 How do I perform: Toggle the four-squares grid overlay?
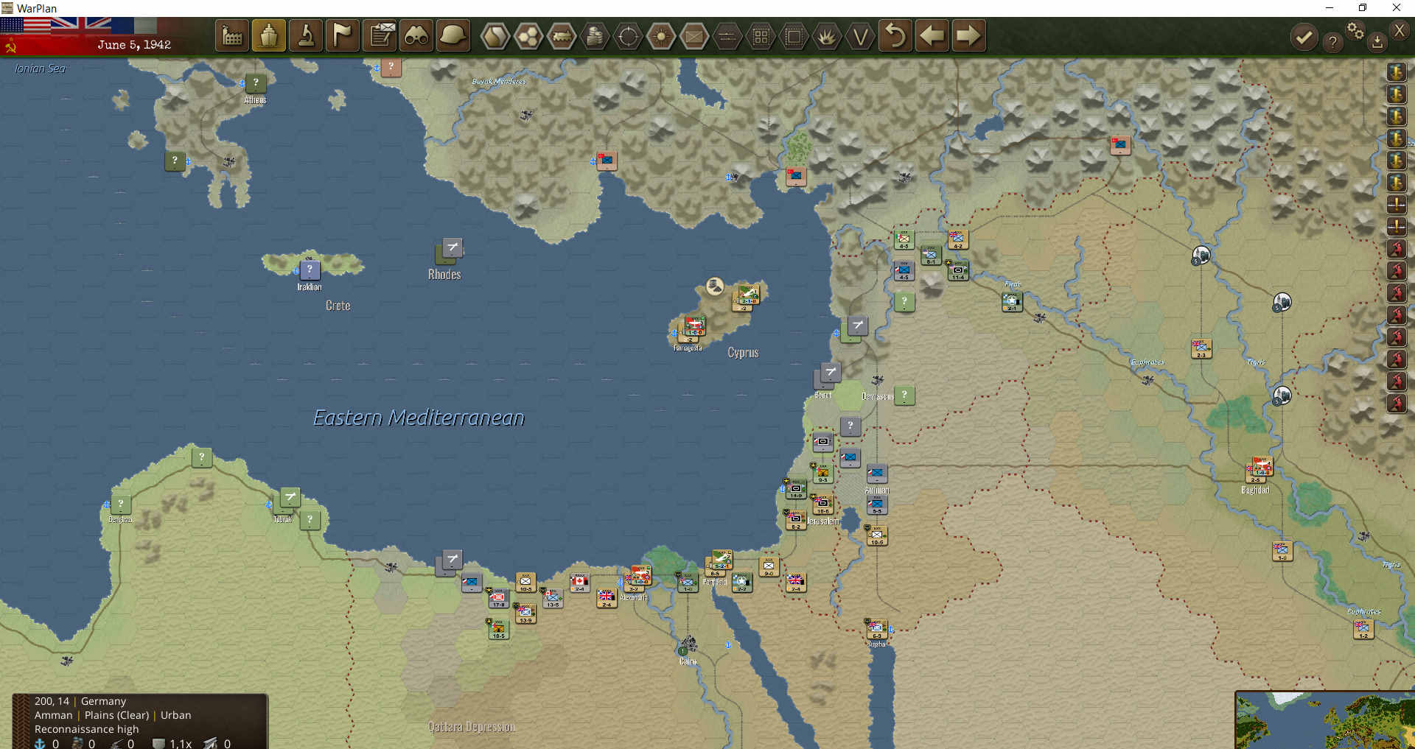[x=761, y=36]
